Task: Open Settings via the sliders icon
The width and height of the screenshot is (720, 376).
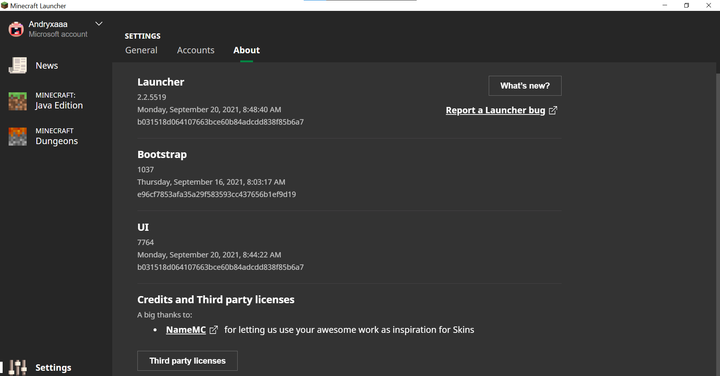Action: 18,367
